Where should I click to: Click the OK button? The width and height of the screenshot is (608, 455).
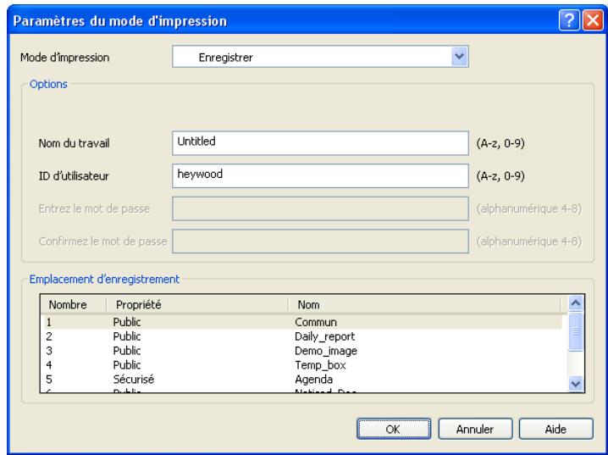coord(394,429)
